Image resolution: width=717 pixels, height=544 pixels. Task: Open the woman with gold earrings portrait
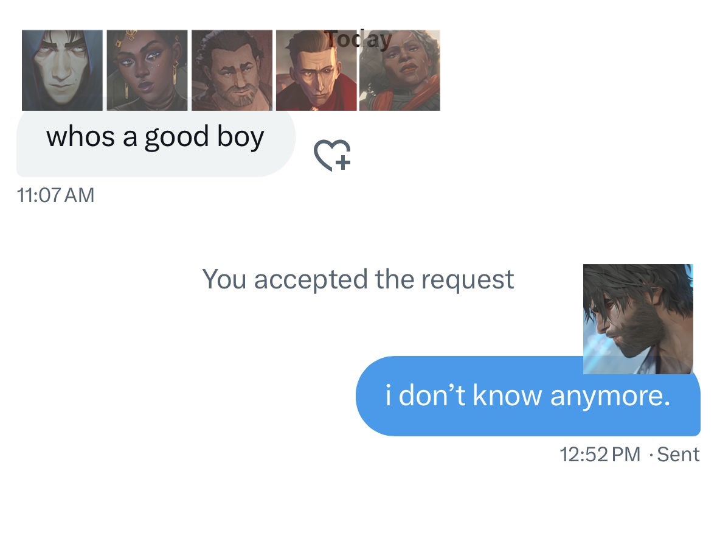click(147, 70)
